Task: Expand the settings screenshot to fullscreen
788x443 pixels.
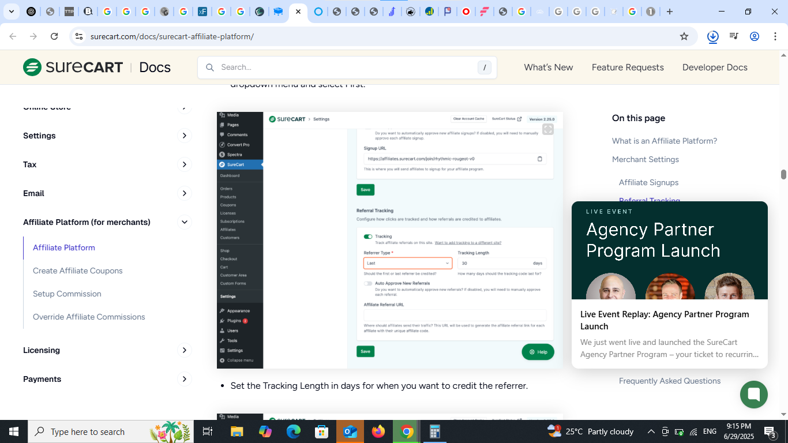Action: 548,129
